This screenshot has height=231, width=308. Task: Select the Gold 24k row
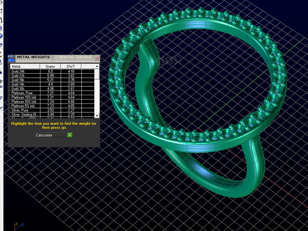point(52,71)
